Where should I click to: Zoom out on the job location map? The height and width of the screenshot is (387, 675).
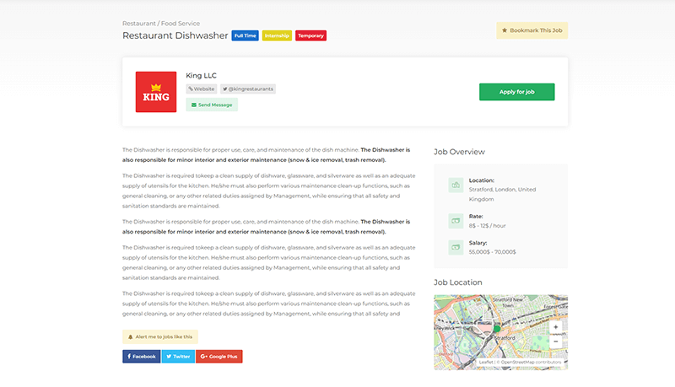coord(555,341)
